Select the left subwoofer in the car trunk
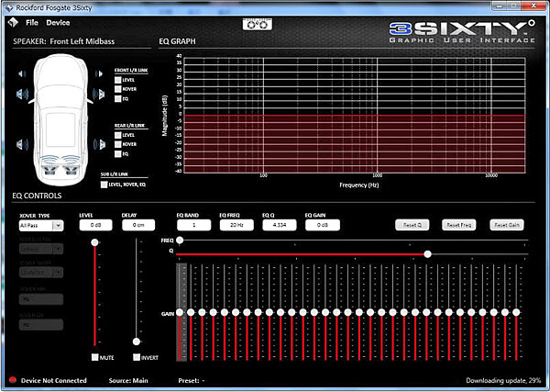 (49, 166)
